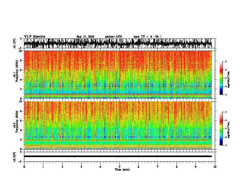Image resolution: width=242 pixels, height=187 pixels.
Task: Click the 'start UT = 8:30:1' text
Action: pos(148,37)
